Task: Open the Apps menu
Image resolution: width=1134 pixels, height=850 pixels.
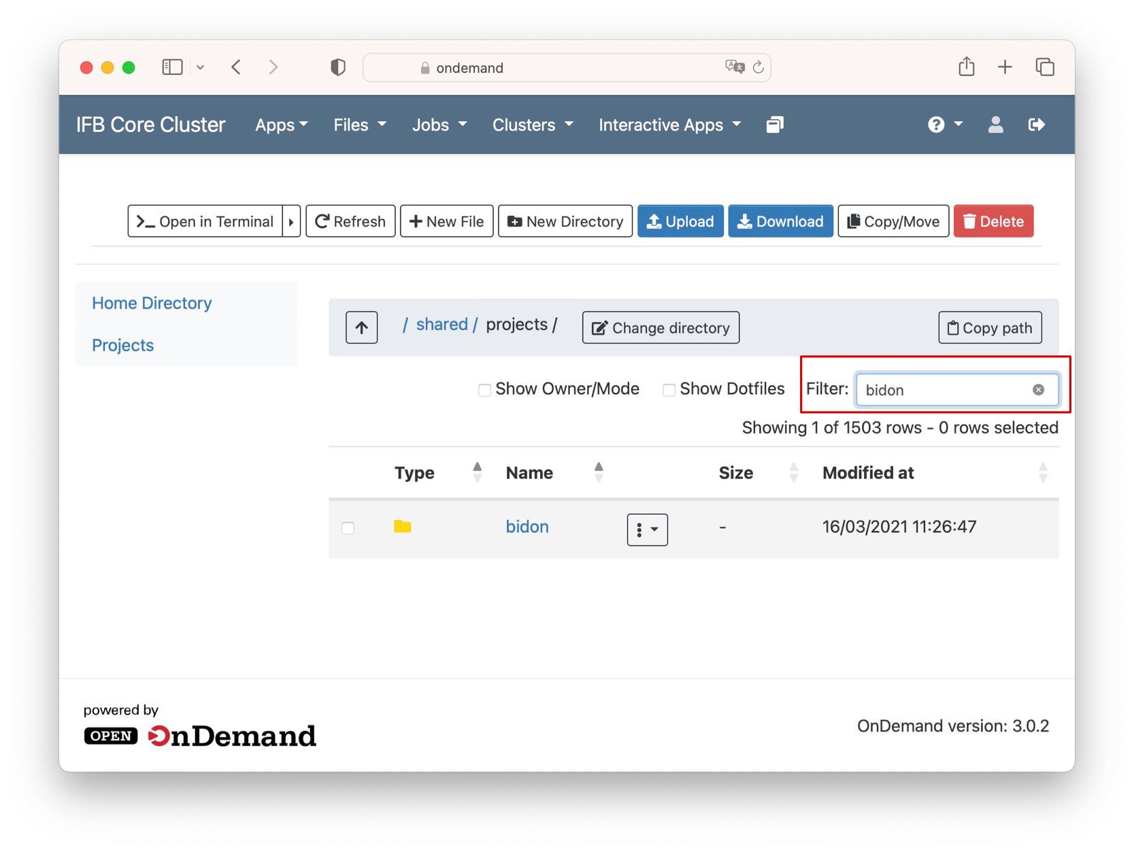Action: pyautogui.click(x=282, y=125)
